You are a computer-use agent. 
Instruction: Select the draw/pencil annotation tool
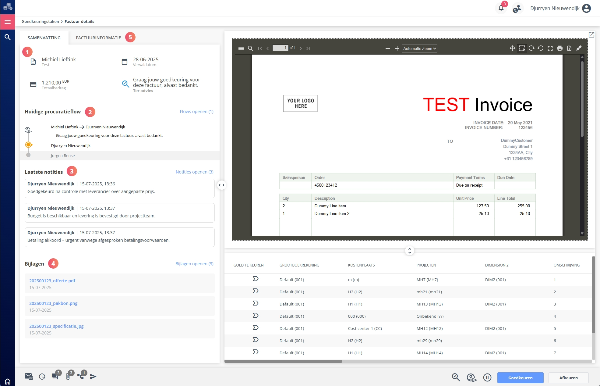pyautogui.click(x=579, y=48)
